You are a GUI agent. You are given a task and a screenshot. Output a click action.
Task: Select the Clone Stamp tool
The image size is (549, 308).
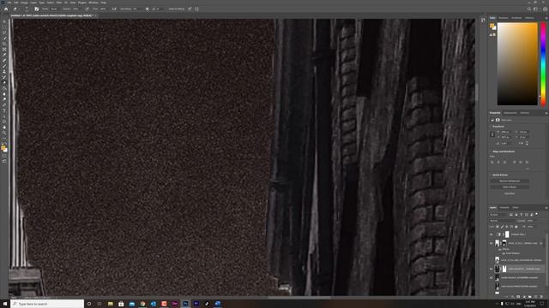click(x=4, y=72)
